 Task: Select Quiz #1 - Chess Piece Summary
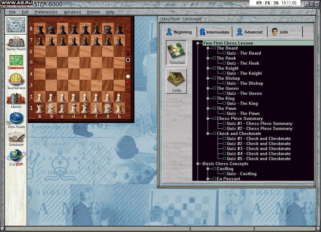pyautogui.click(x=259, y=123)
